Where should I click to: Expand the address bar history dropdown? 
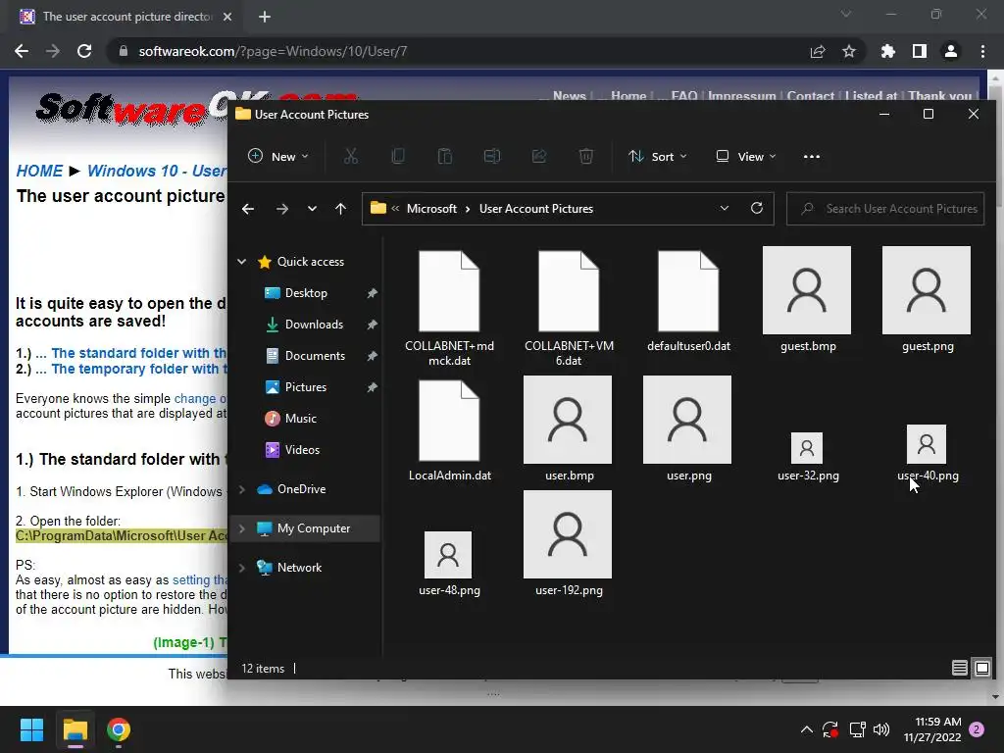[x=725, y=208]
